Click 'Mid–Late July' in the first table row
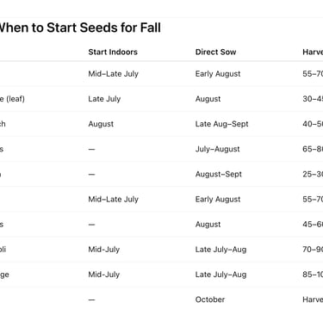Image resolution: width=323 pixels, height=315 pixels. [113, 74]
